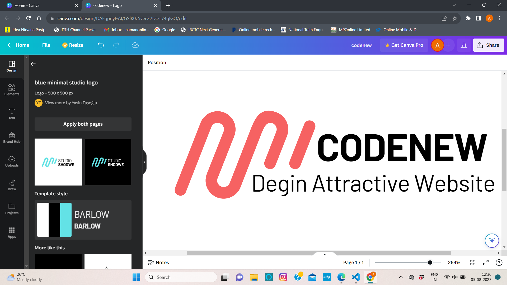Image resolution: width=507 pixels, height=285 pixels.
Task: Open the Text tool panel
Action: tap(12, 114)
